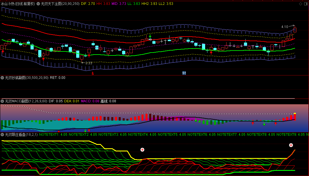Toggle the side panel icon at top right
Viewport: 309px width, 176px height.
(x=306, y=4)
